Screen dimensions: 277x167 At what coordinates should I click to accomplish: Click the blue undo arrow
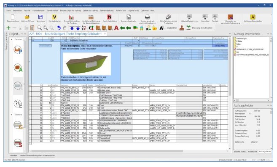[x=59, y=28]
